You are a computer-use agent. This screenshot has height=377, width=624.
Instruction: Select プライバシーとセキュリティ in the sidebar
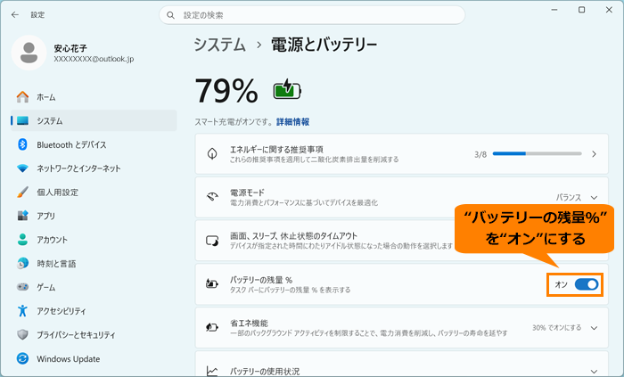click(x=94, y=335)
